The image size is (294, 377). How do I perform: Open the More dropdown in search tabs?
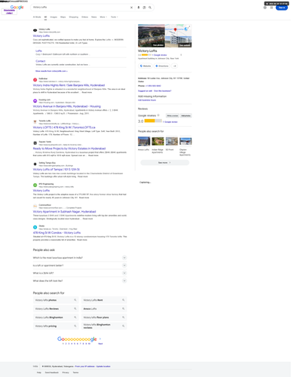[x=103, y=17]
